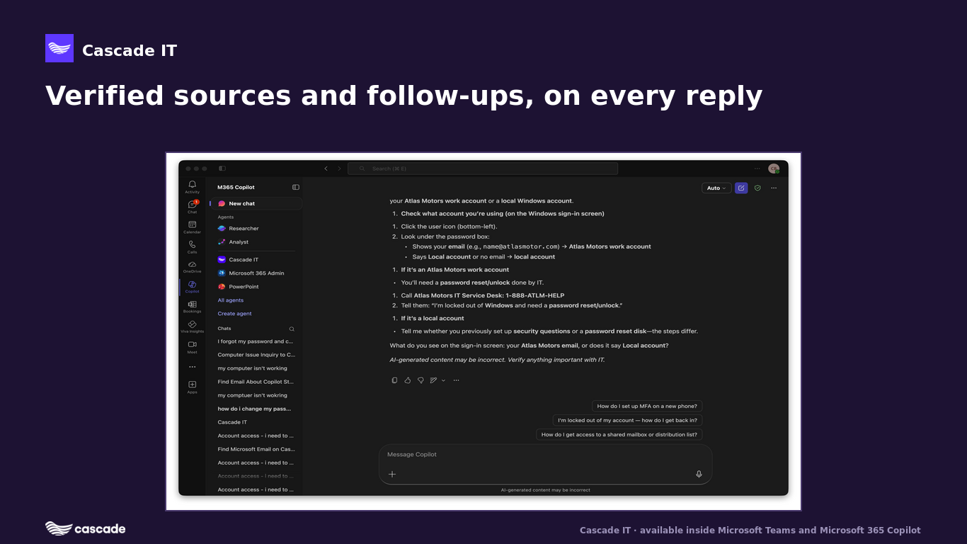Open the Meet app
This screenshot has height=544, width=967.
[x=192, y=346]
